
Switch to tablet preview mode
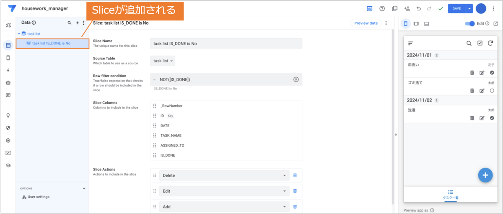(416, 23)
